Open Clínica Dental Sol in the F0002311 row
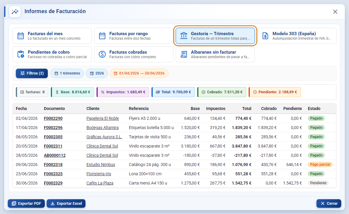This screenshot has height=214, width=349. (102, 146)
